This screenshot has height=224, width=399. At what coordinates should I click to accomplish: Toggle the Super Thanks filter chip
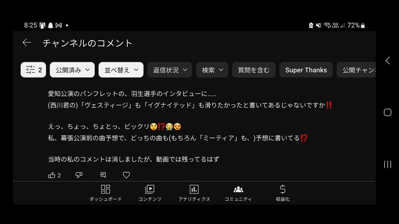(x=306, y=69)
